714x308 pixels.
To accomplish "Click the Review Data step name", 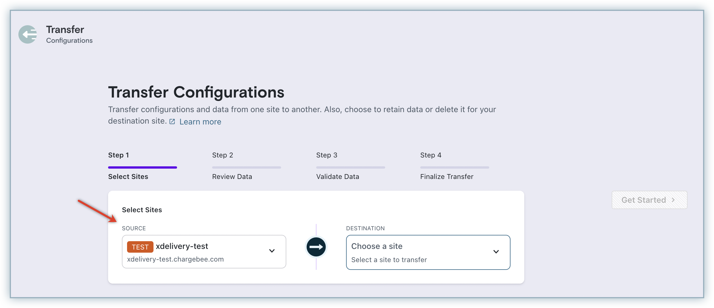I will pos(232,177).
